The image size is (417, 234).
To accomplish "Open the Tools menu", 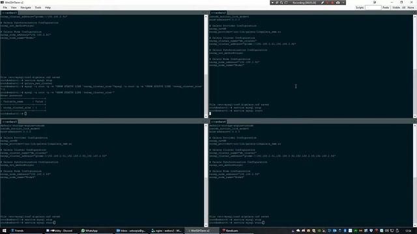I will point(38,8).
